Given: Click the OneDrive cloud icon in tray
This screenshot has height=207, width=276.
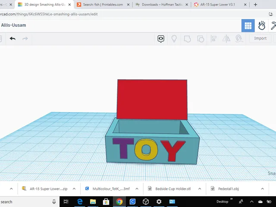Looking at the screenshot, I should click(x=260, y=202).
